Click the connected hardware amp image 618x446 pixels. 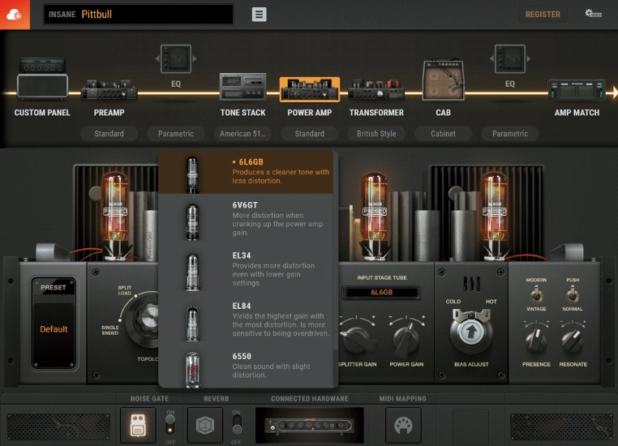tap(309, 425)
